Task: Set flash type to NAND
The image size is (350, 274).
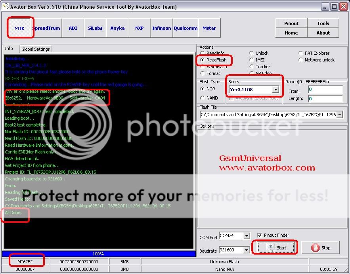Action: [209, 98]
